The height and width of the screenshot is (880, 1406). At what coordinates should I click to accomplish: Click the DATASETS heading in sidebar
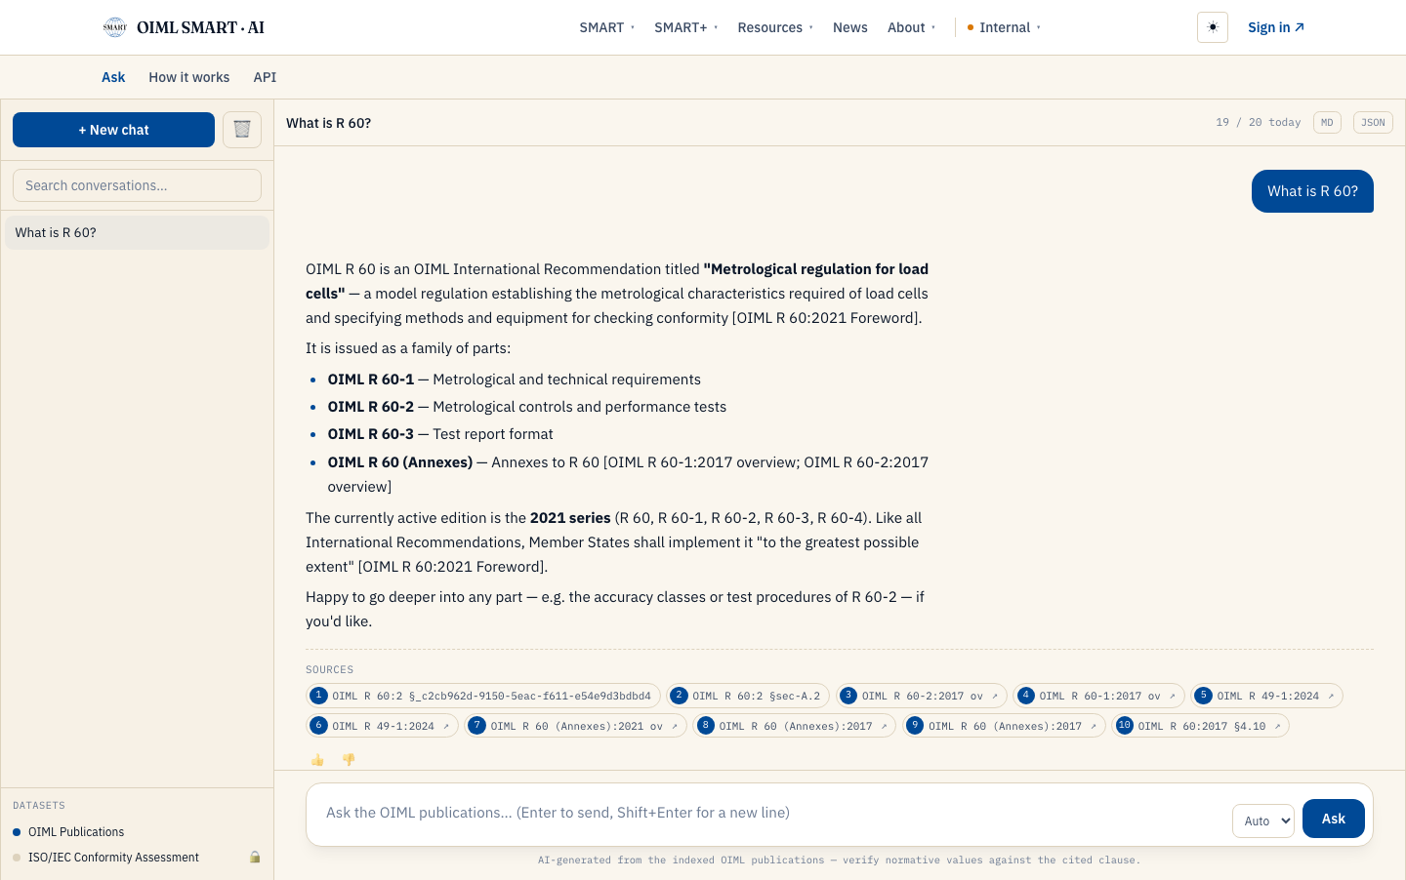pyautogui.click(x=39, y=805)
